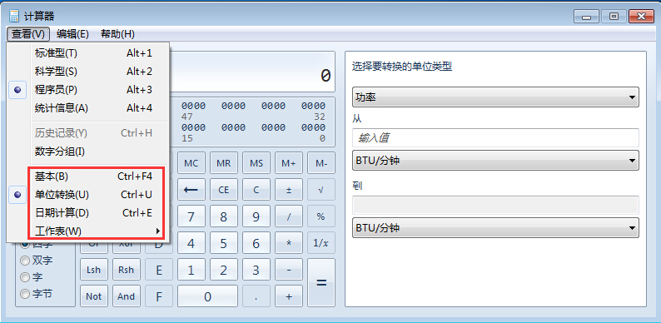Click digit 0 key

tap(207, 296)
